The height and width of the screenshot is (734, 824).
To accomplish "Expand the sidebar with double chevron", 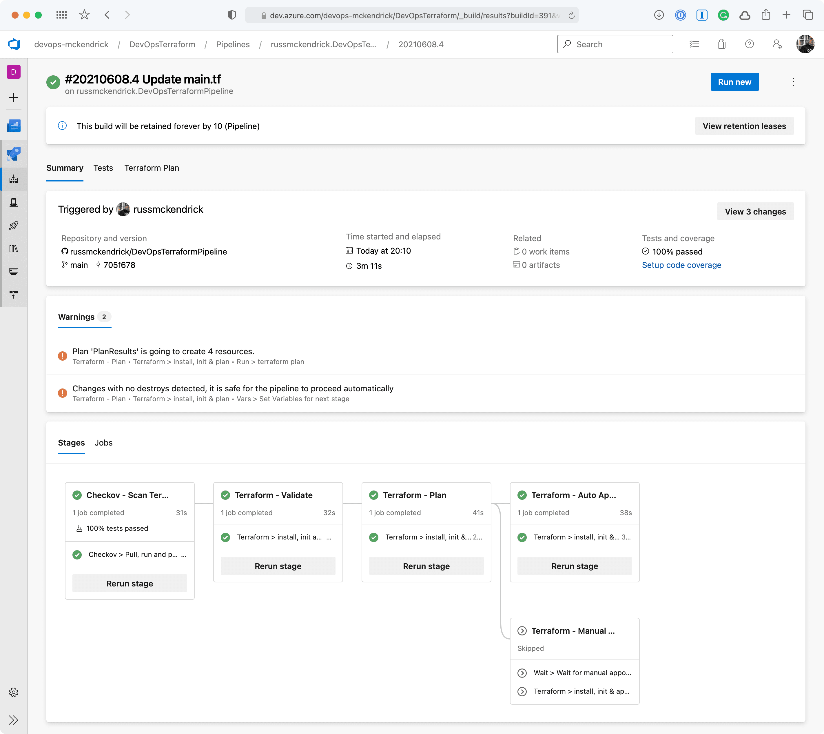I will 13,720.
